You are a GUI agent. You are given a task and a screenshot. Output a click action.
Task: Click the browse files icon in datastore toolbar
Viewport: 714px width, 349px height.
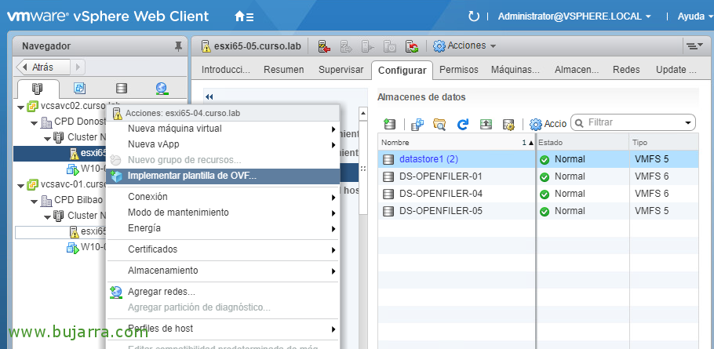pos(439,124)
